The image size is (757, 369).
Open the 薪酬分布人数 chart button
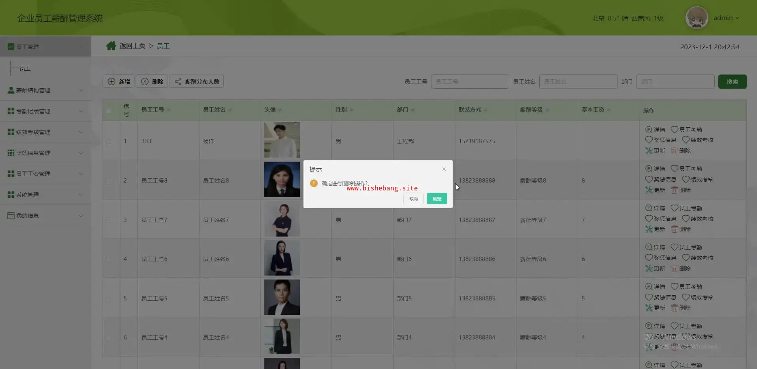click(197, 82)
